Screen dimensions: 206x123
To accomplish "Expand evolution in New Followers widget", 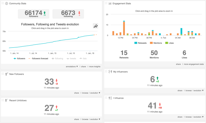I will pyautogui.click(x=95, y=93).
